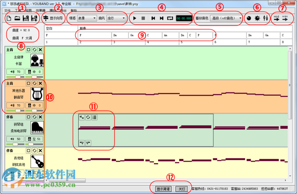Open the 文件 menu

[x=8, y=11]
